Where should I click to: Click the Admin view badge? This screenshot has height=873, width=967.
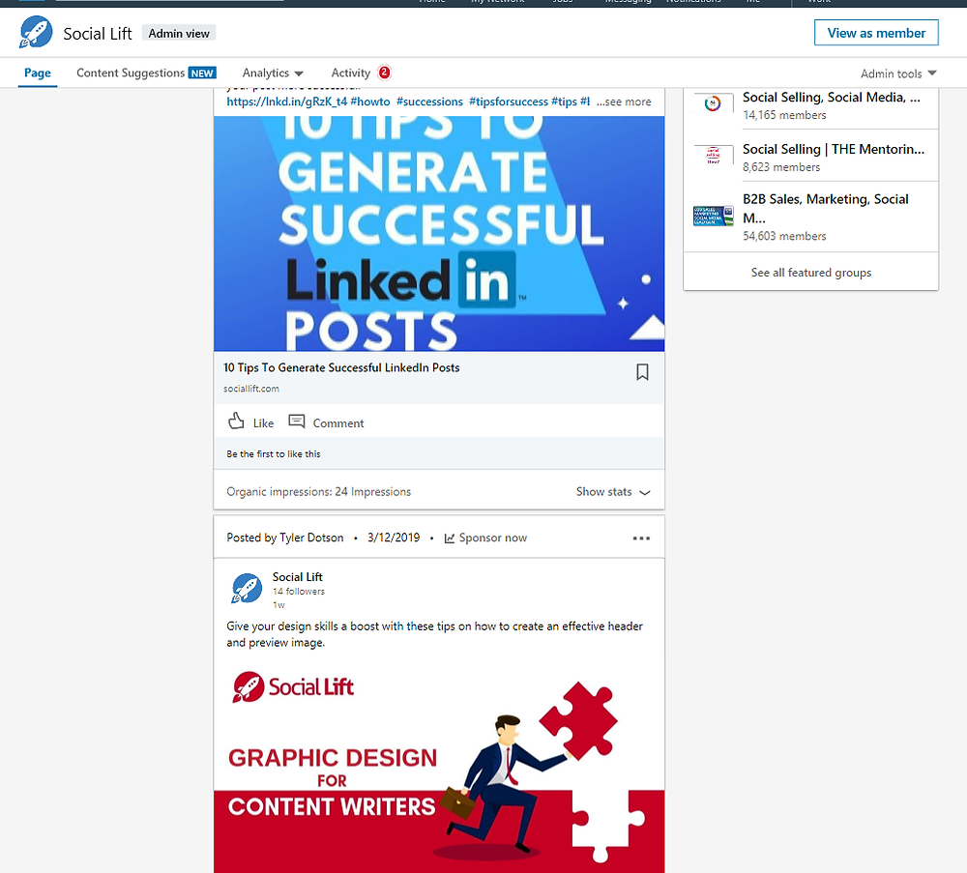click(179, 33)
